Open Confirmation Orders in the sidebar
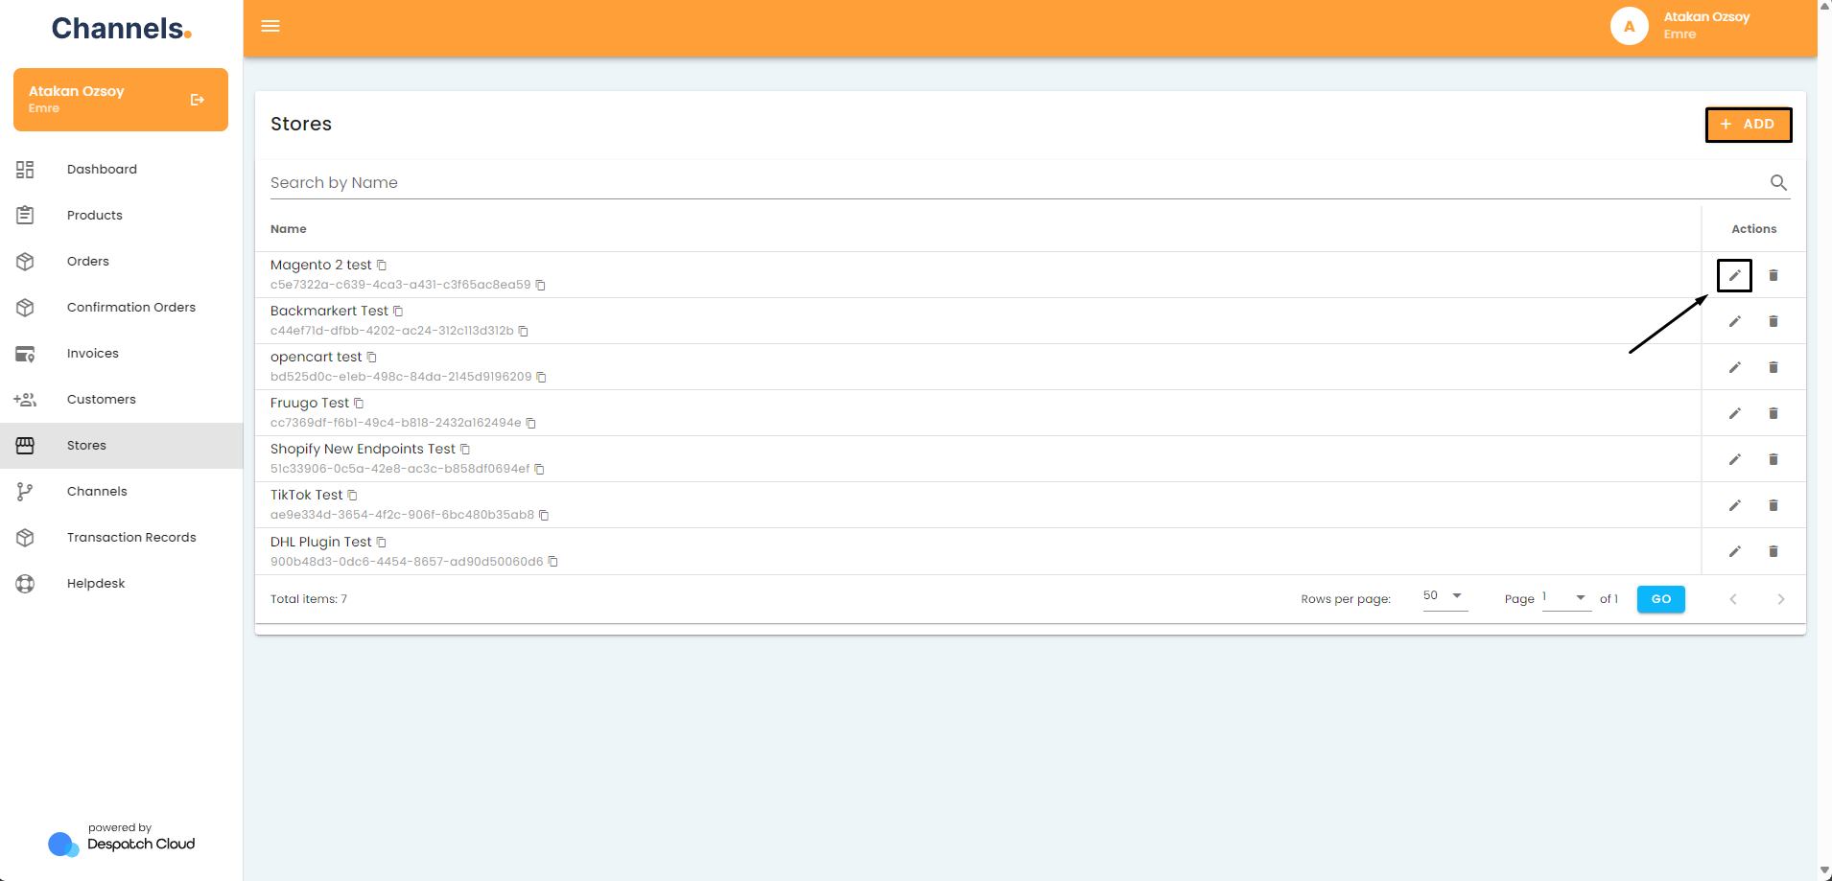Viewport: 1832px width, 881px height. pos(121,308)
